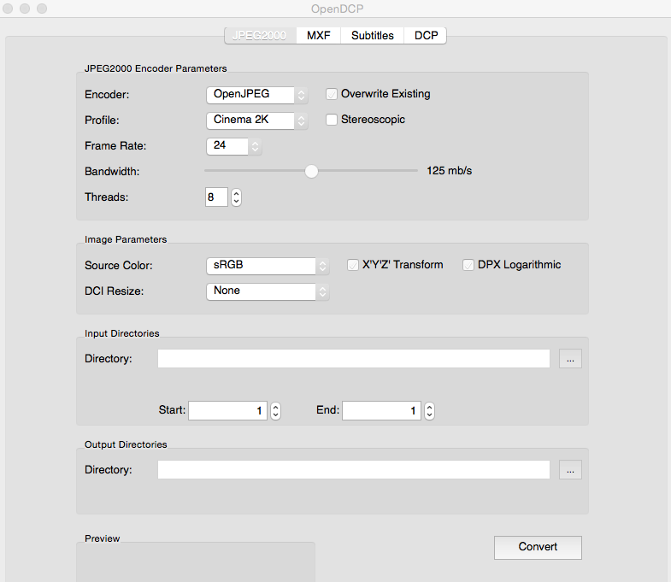671x582 pixels.
Task: Toggle the Overwrite Existing checkbox
Action: (x=333, y=94)
